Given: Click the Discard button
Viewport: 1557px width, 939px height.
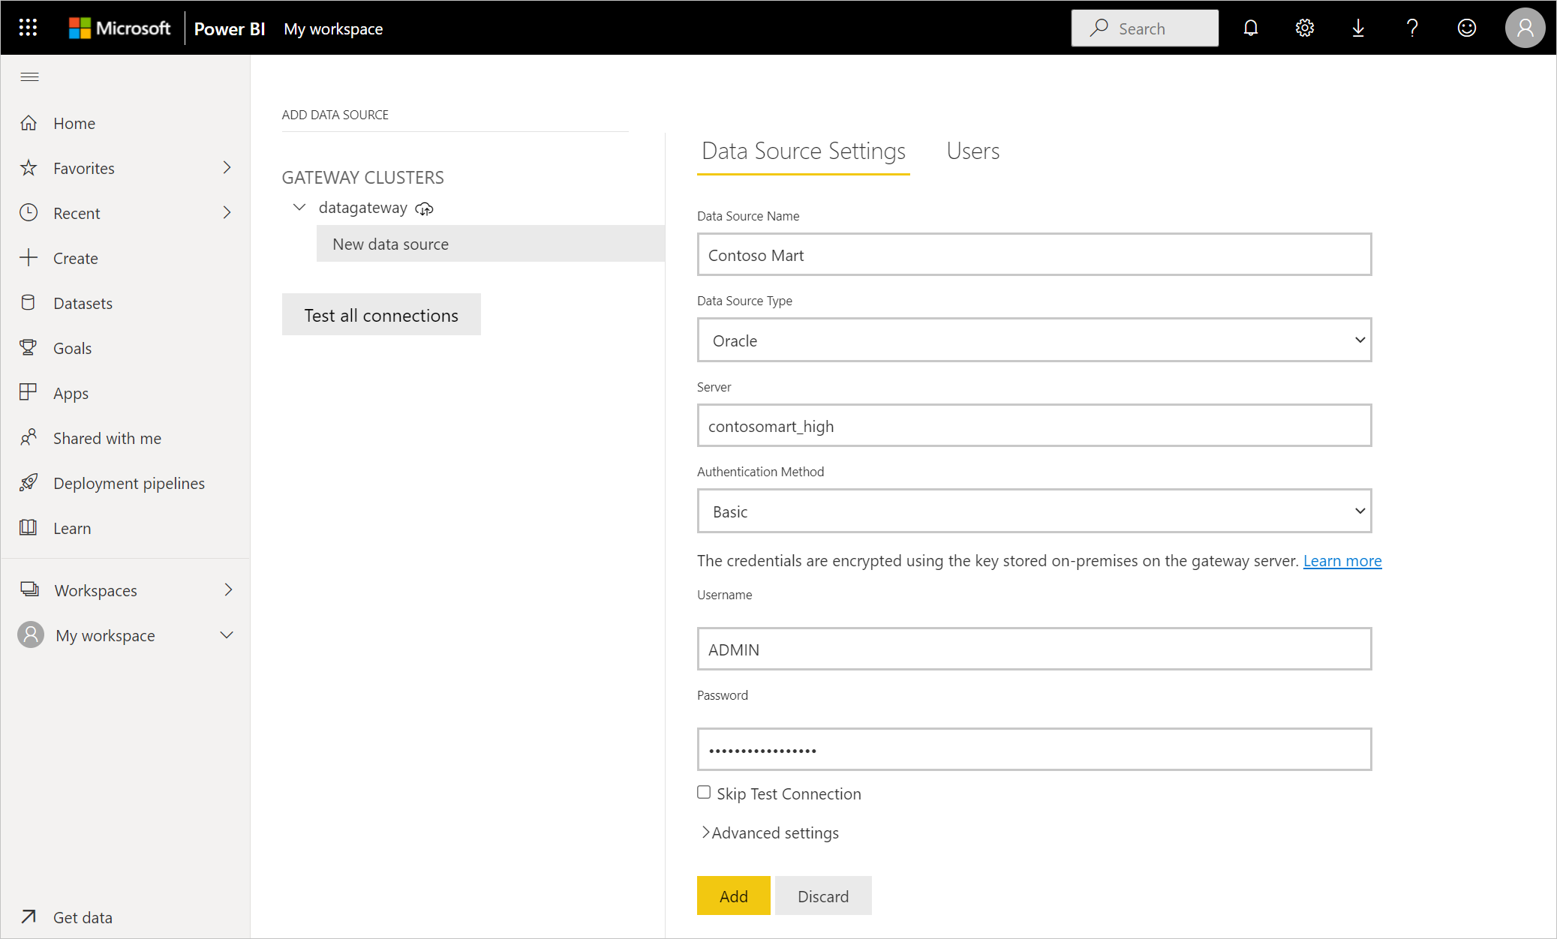Looking at the screenshot, I should pos(823,897).
